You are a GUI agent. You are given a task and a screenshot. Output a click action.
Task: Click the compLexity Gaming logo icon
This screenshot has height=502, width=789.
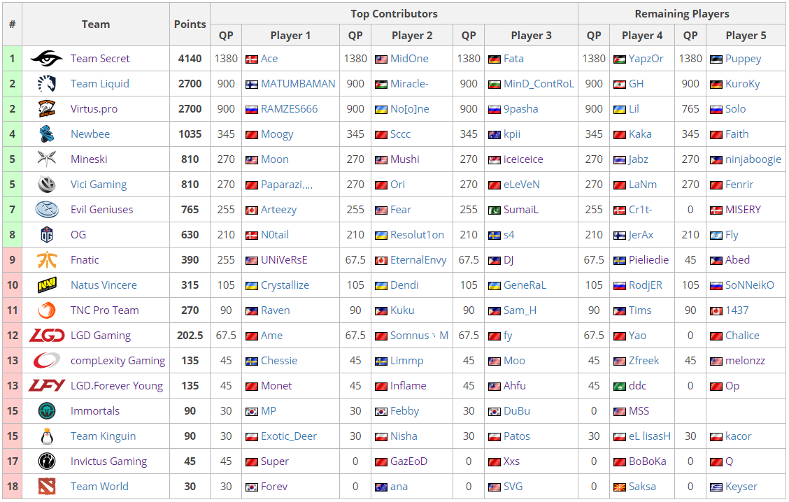tap(47, 361)
